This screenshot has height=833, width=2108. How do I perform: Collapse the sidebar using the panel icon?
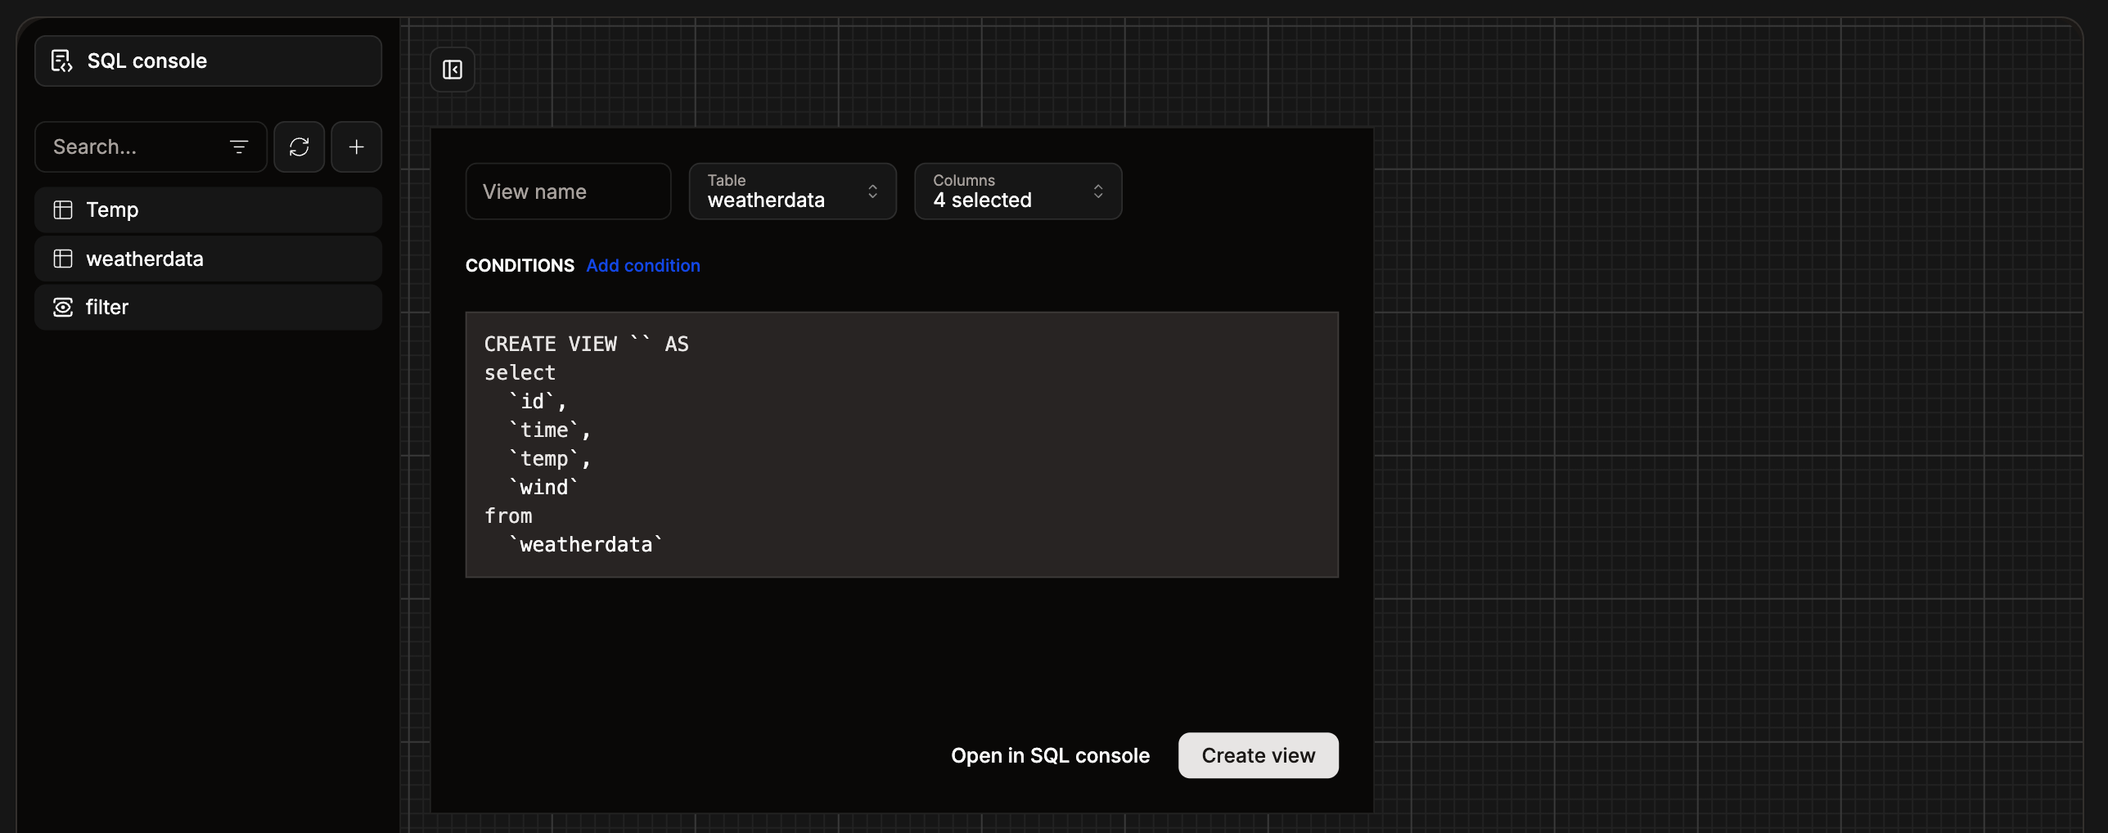tap(452, 70)
